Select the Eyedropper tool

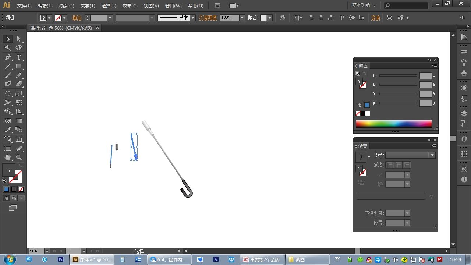tap(8, 130)
